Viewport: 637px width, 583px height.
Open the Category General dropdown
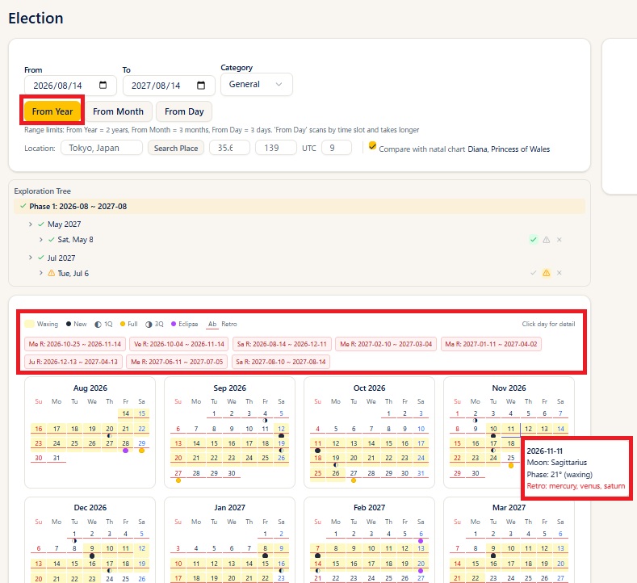pos(257,85)
